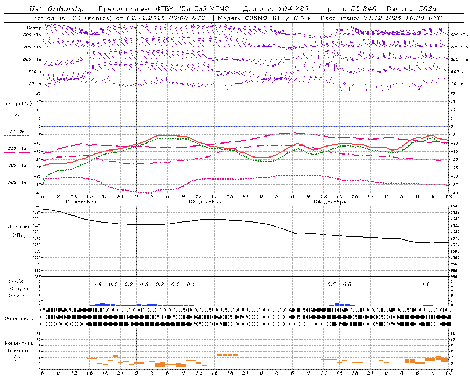Click the "Td 2м" dew point legend label

(17, 131)
